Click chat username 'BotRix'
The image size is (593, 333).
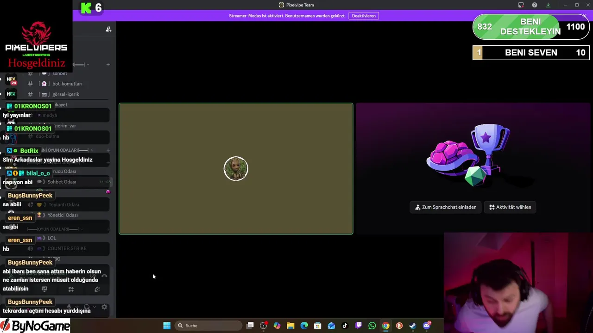[29, 151]
